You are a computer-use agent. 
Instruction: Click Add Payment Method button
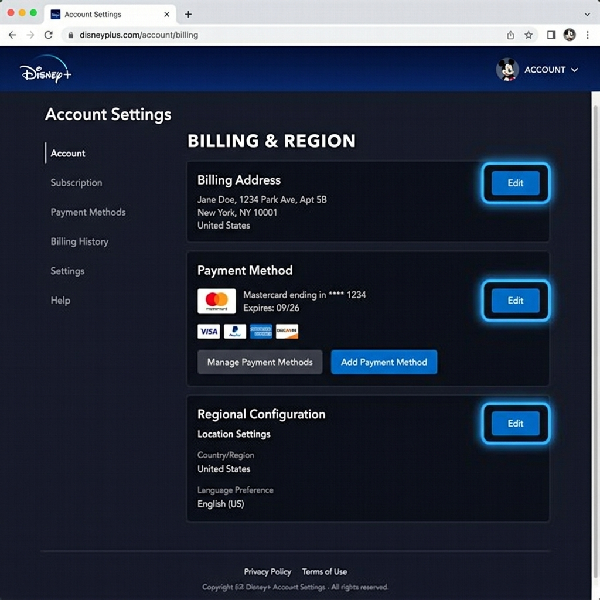[384, 362]
